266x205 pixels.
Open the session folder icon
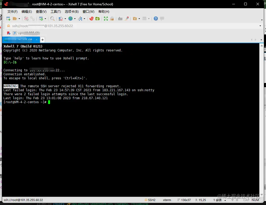pos(15,19)
